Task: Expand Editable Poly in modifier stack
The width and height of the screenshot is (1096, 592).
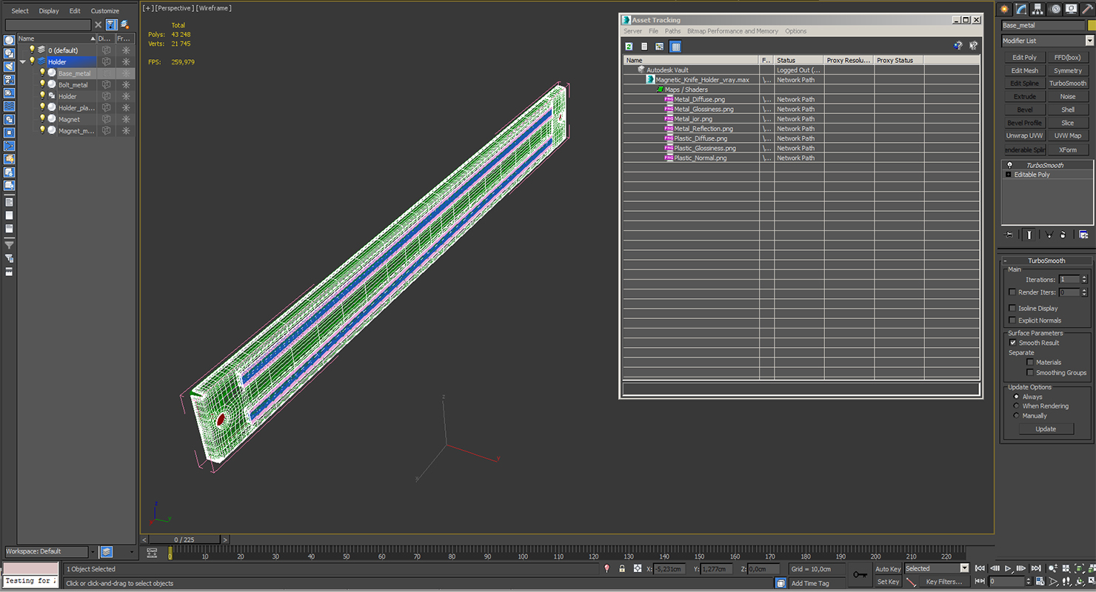Action: tap(1008, 175)
